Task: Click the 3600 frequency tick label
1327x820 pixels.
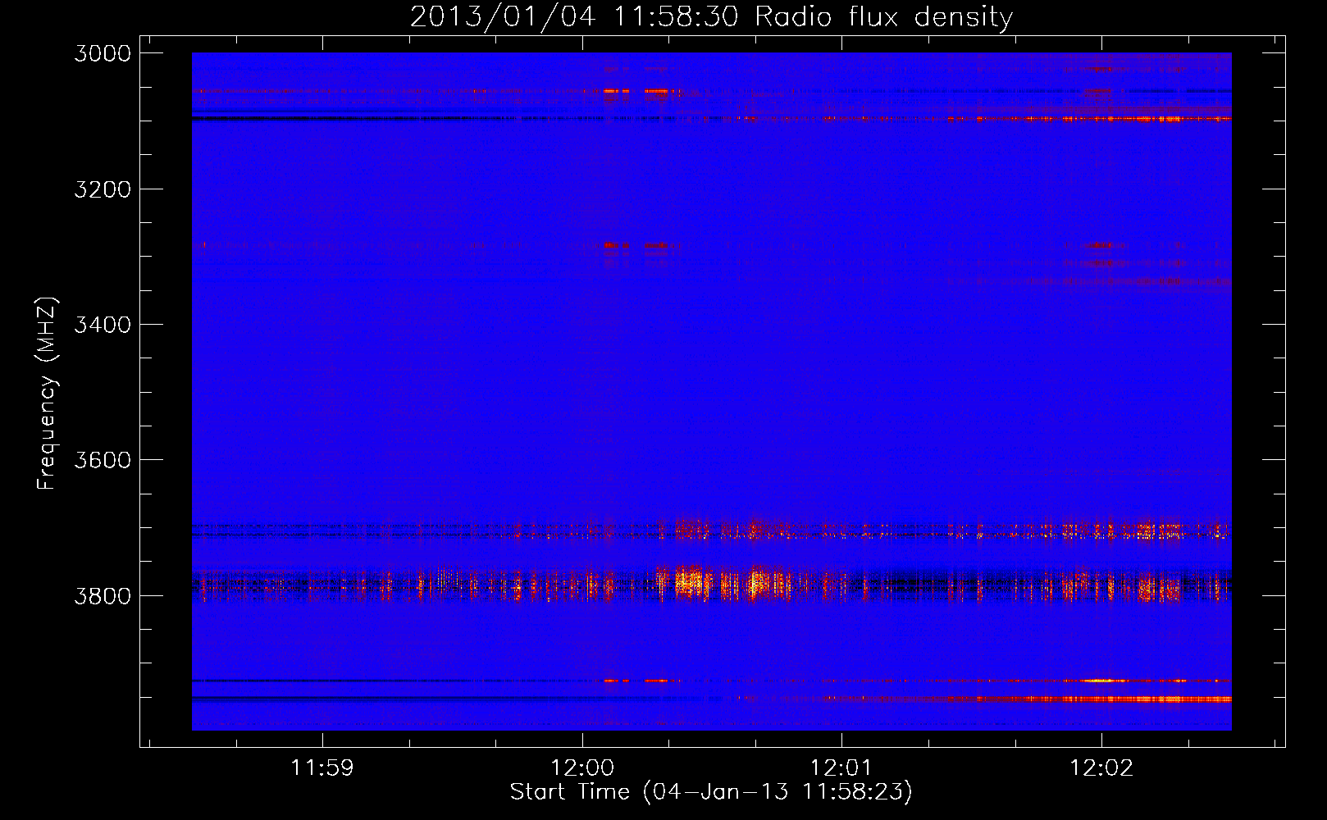Action: [x=103, y=460]
